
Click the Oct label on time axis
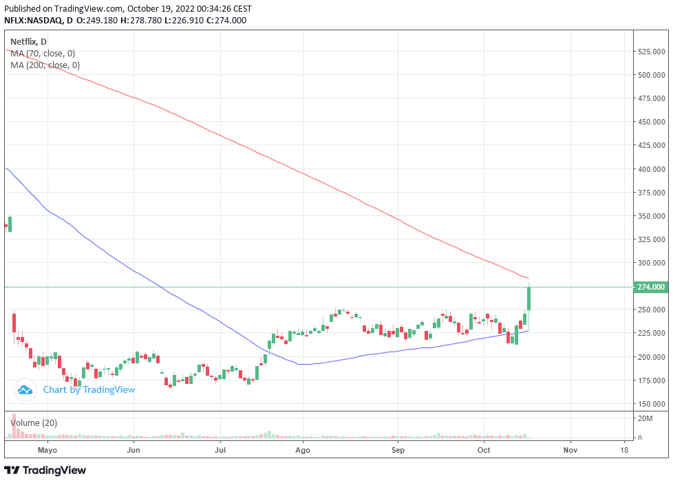click(484, 450)
